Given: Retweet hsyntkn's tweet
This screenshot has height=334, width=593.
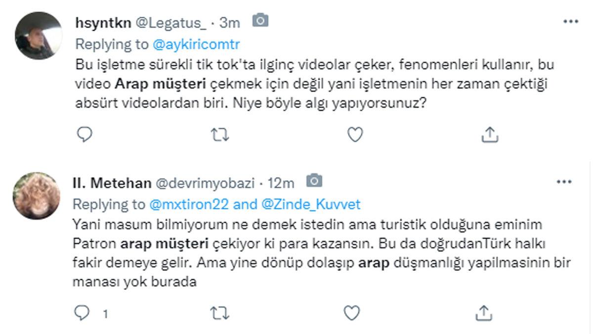Looking at the screenshot, I should (x=219, y=133).
